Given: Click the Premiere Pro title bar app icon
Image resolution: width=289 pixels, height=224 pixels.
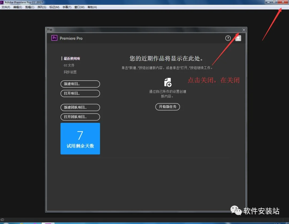Looking at the screenshot, I should click(2, 2).
